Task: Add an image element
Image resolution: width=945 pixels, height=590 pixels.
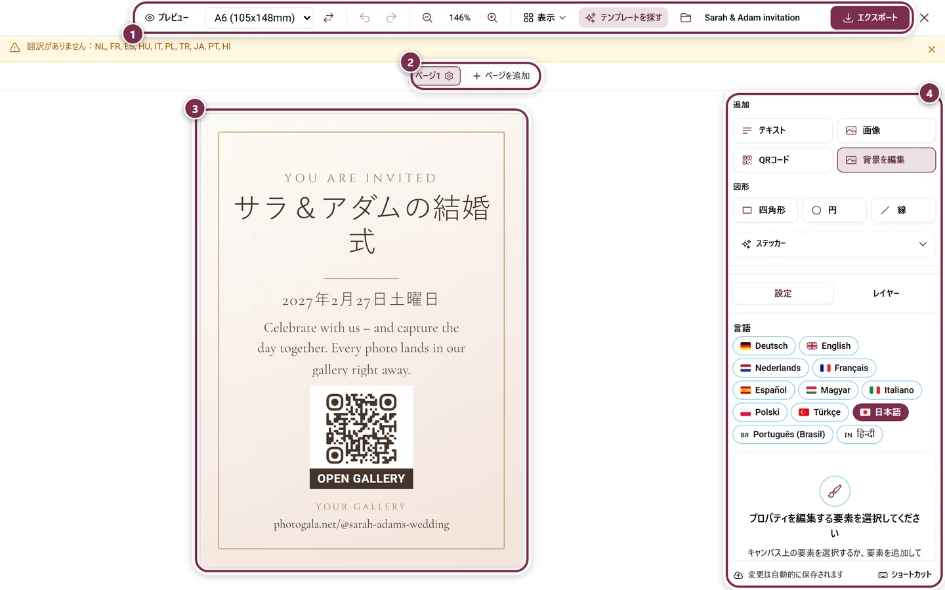Action: (886, 130)
